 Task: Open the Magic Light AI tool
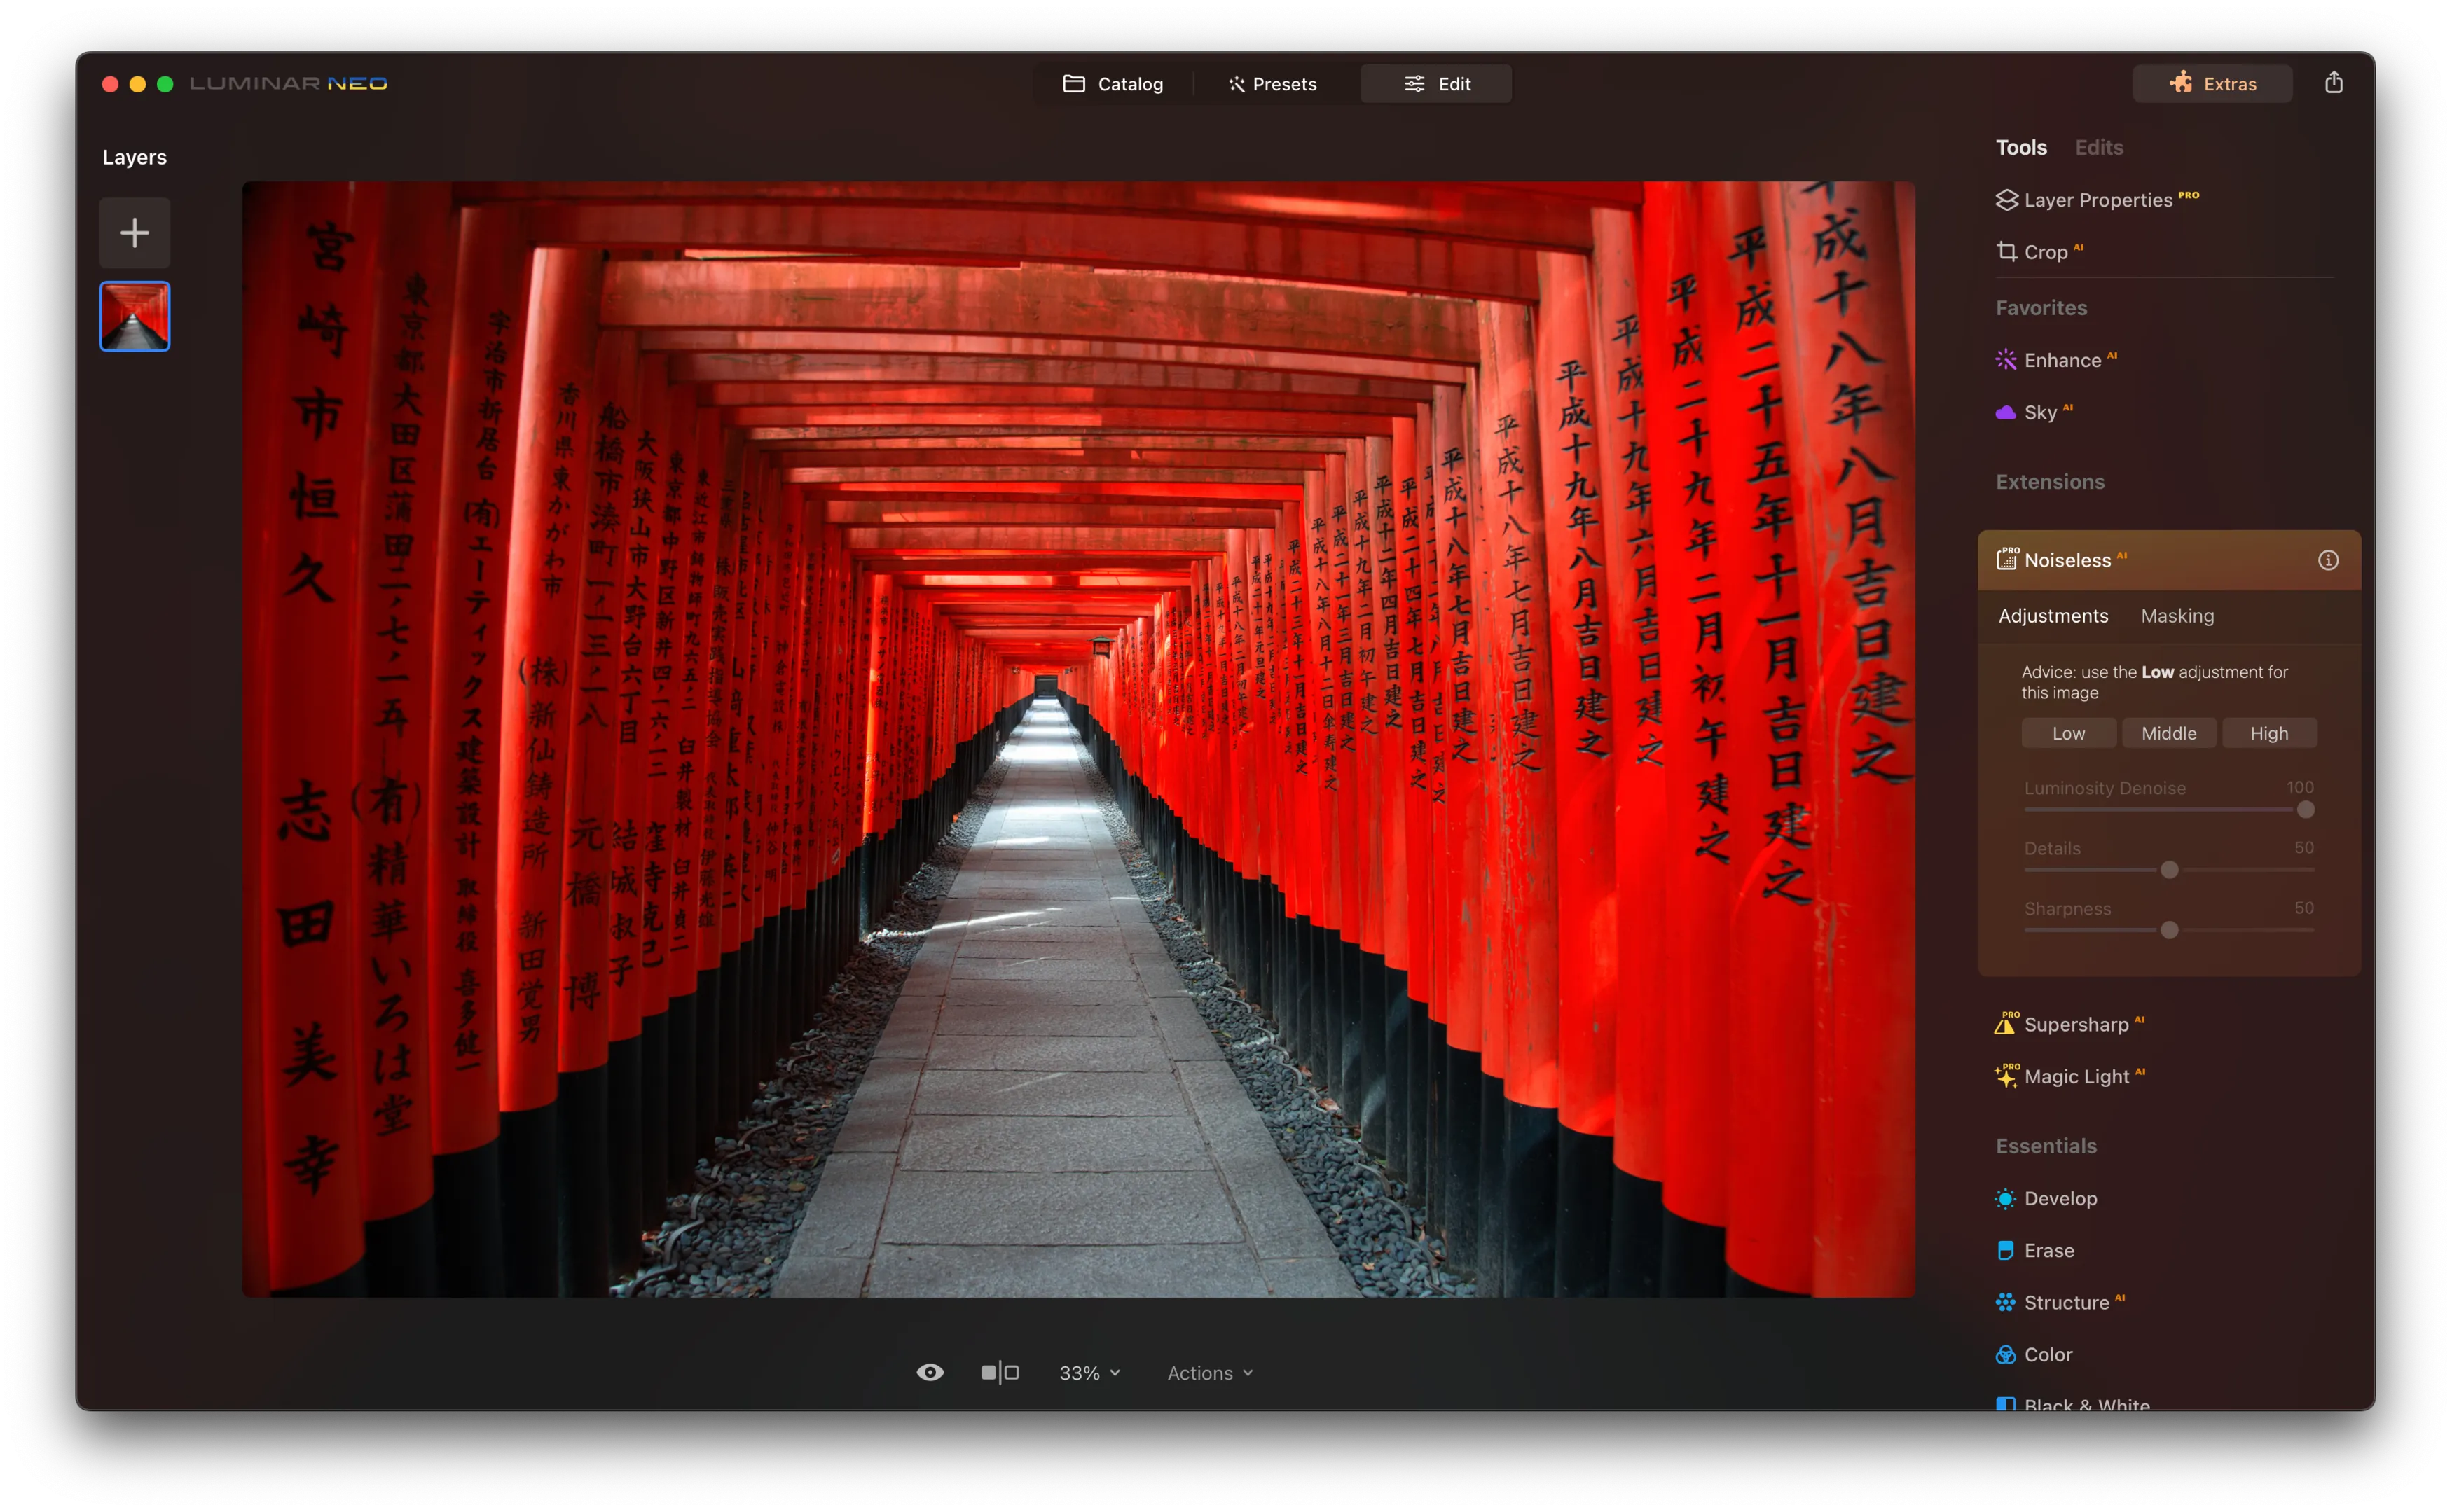[x=2075, y=1076]
